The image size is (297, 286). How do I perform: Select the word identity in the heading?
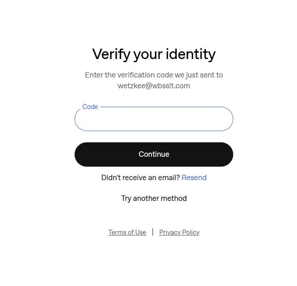(191, 54)
